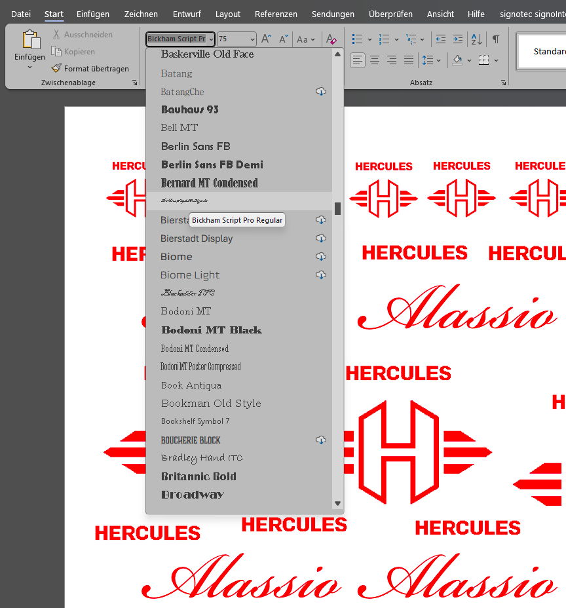Image resolution: width=566 pixels, height=608 pixels.
Task: Choose Bookman Old Style from the font list
Action: (x=211, y=404)
